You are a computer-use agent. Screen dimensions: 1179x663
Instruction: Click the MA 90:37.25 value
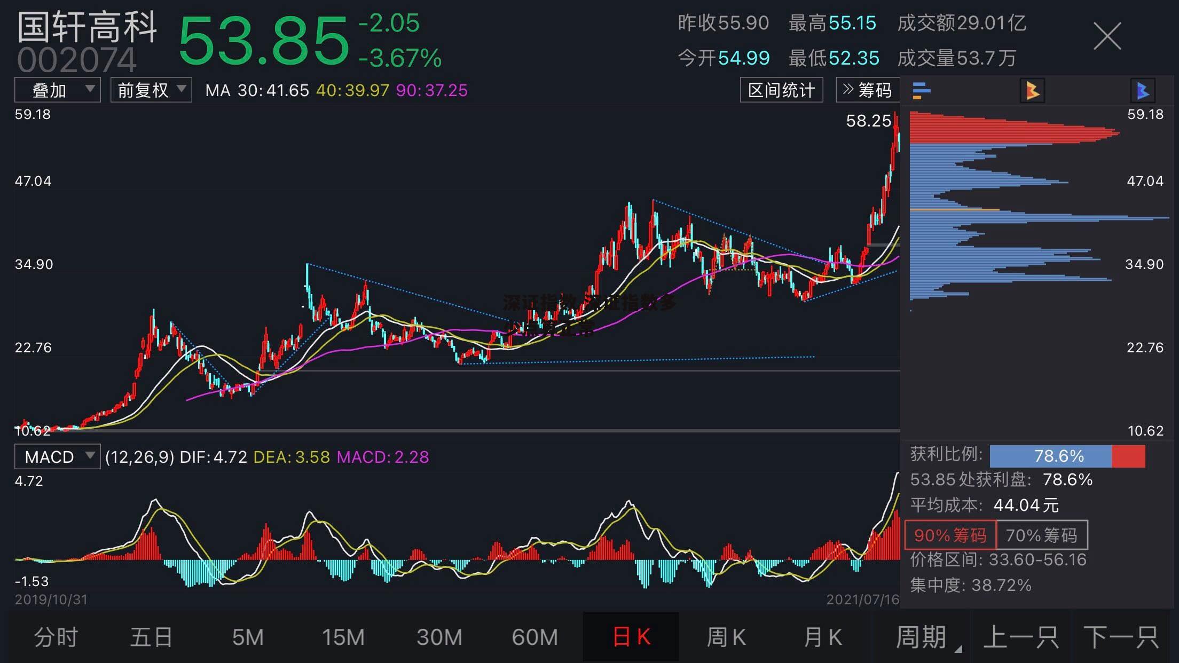point(431,90)
